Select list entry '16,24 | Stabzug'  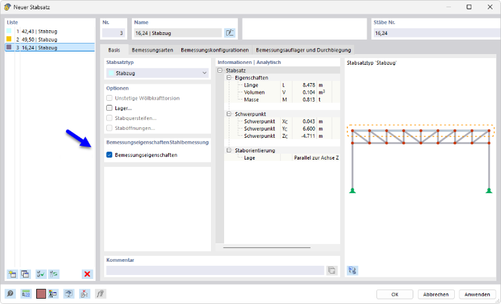[x=50, y=47]
